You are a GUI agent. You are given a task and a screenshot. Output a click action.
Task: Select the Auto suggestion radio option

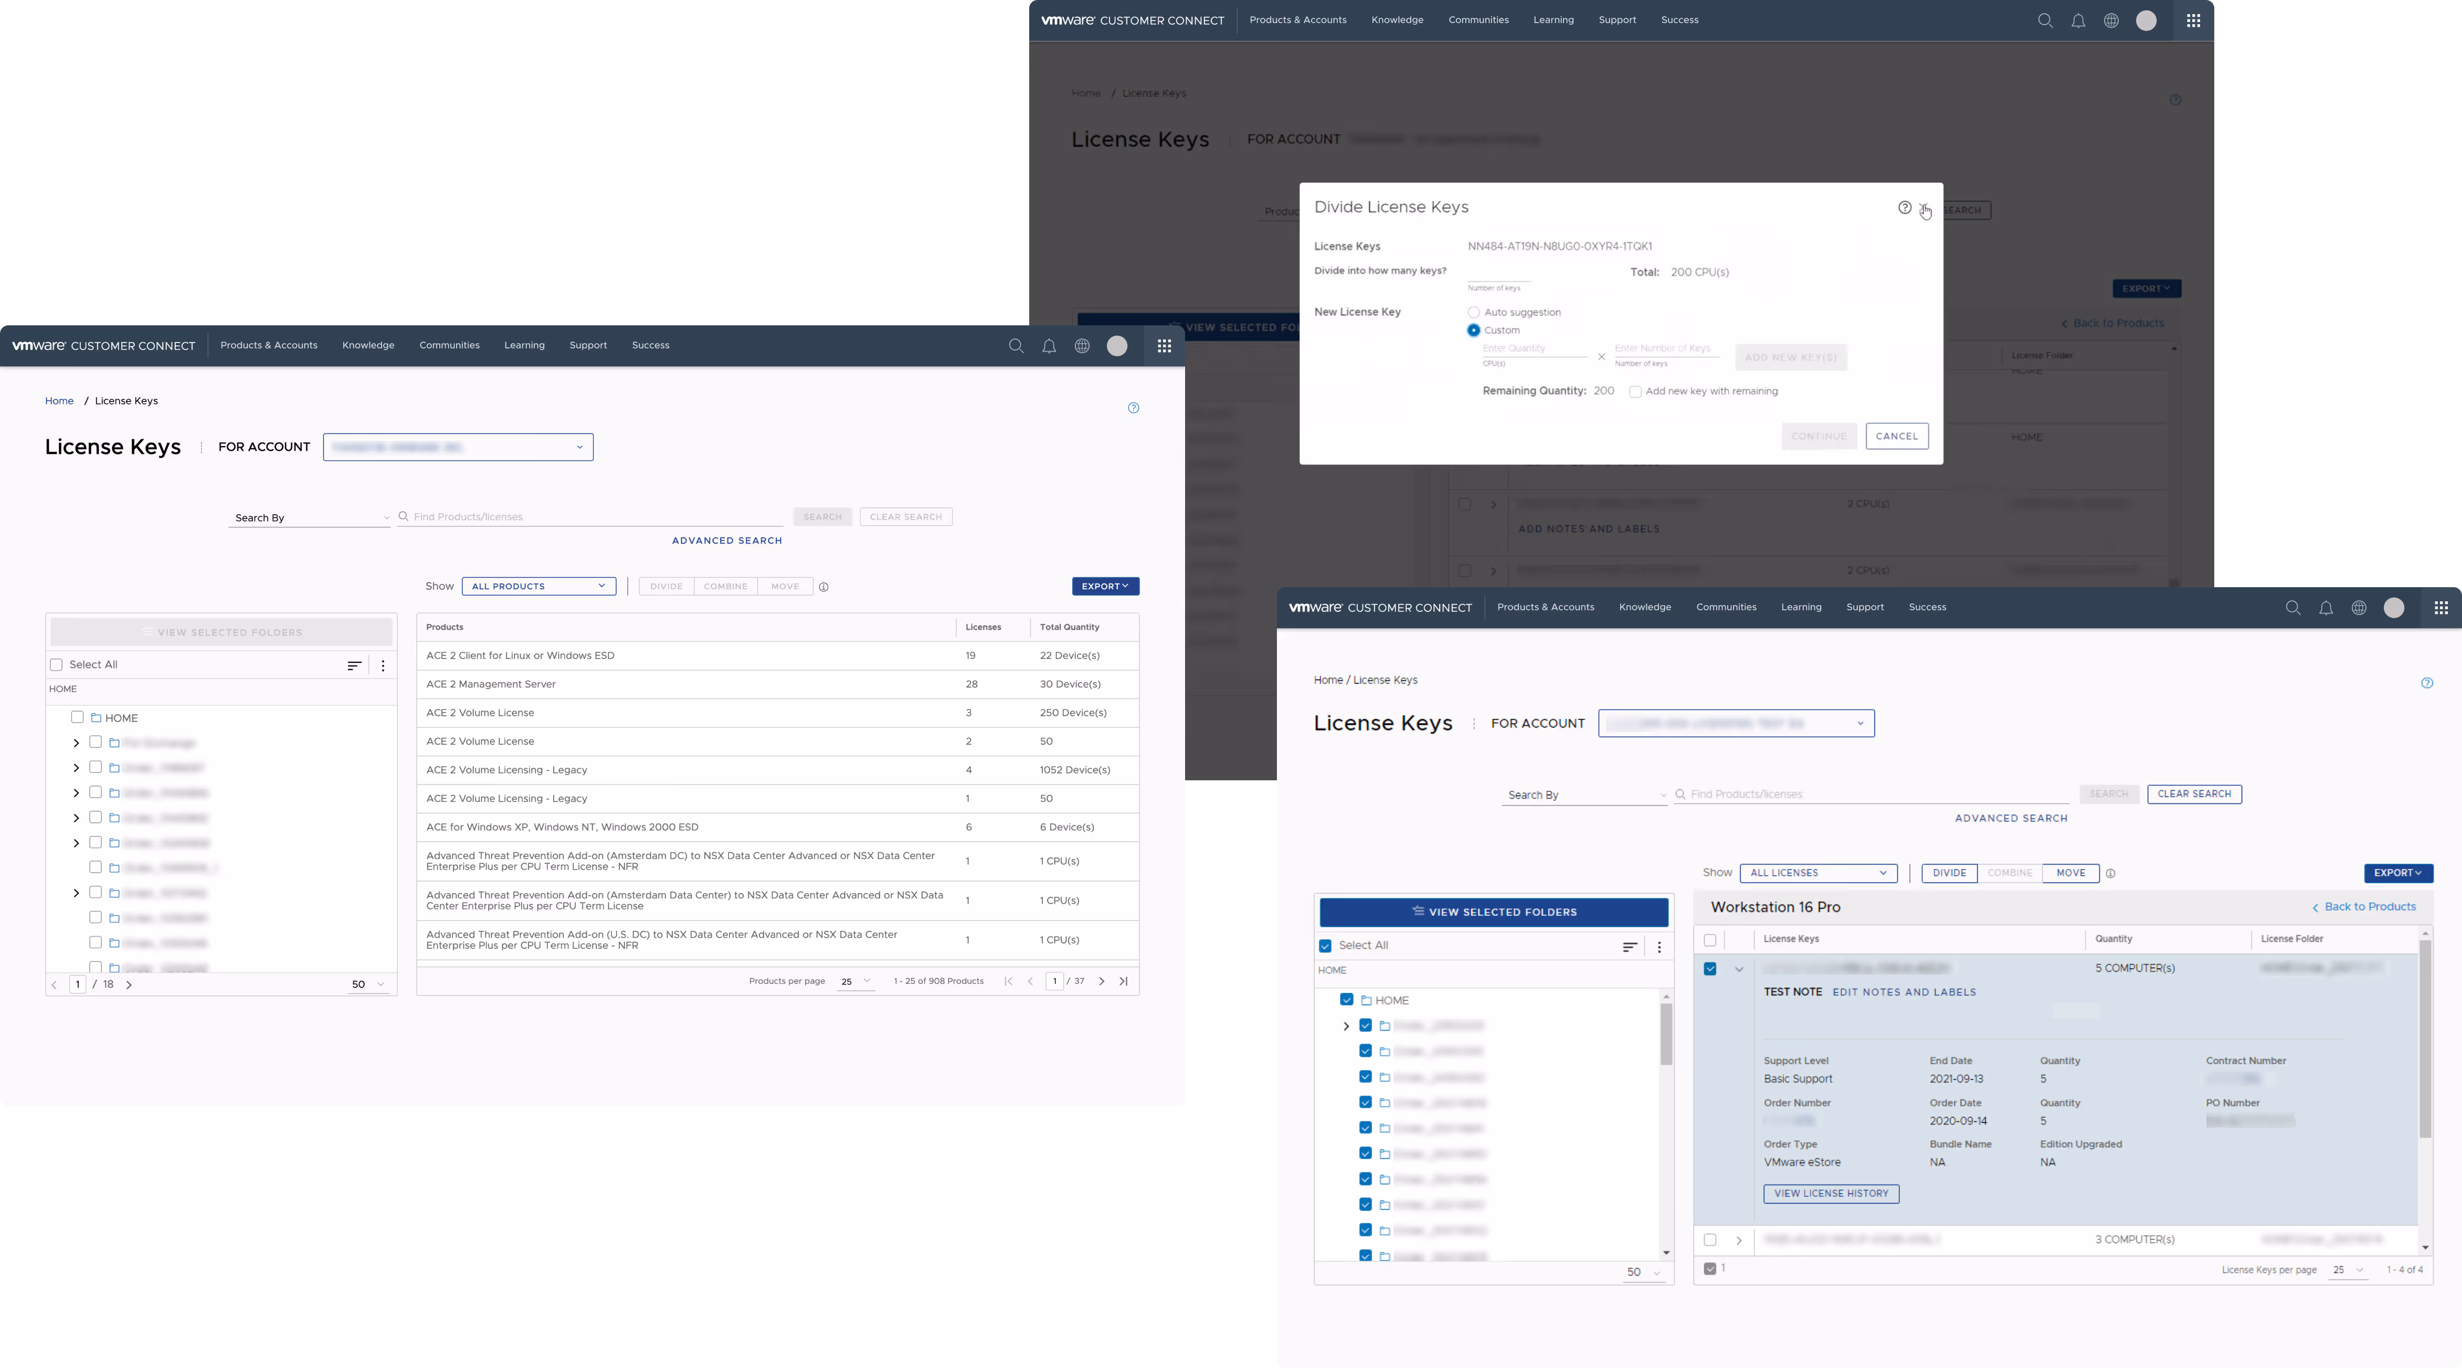click(x=1474, y=312)
